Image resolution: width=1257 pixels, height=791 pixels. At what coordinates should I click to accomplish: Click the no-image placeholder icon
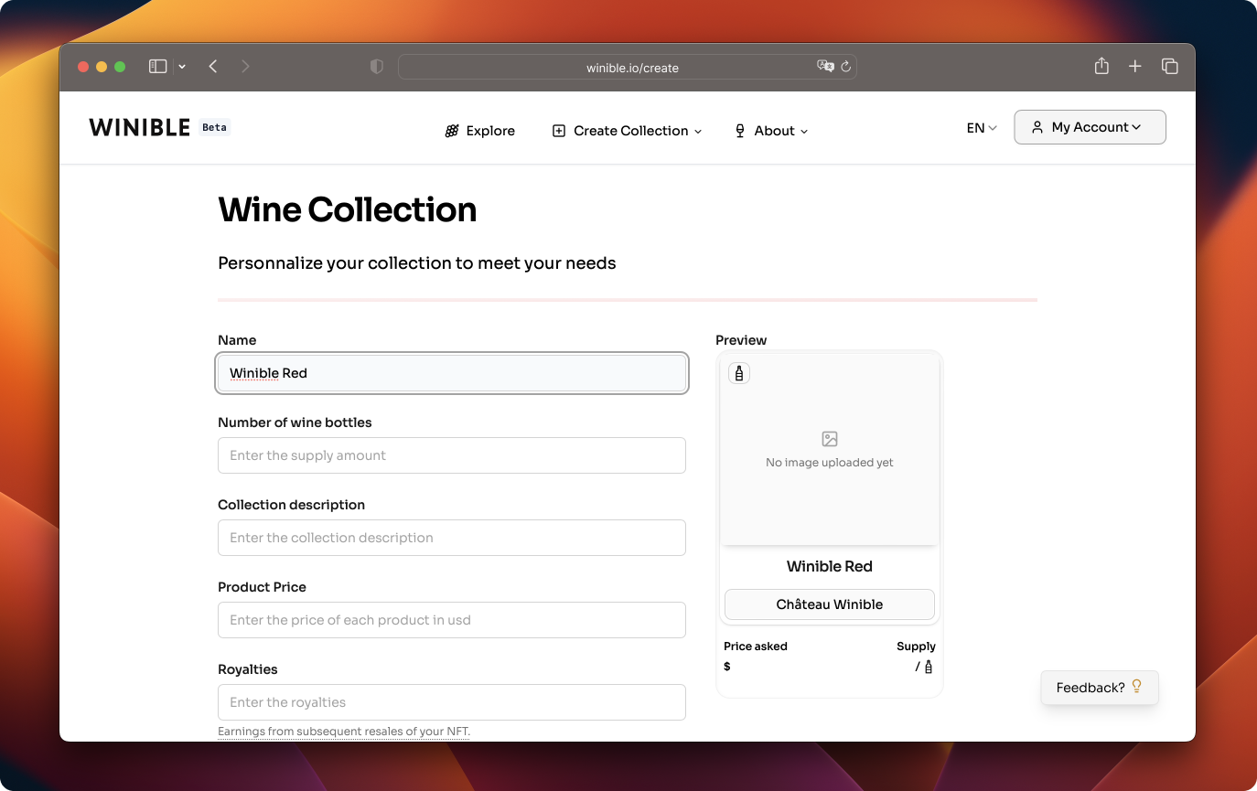830,439
